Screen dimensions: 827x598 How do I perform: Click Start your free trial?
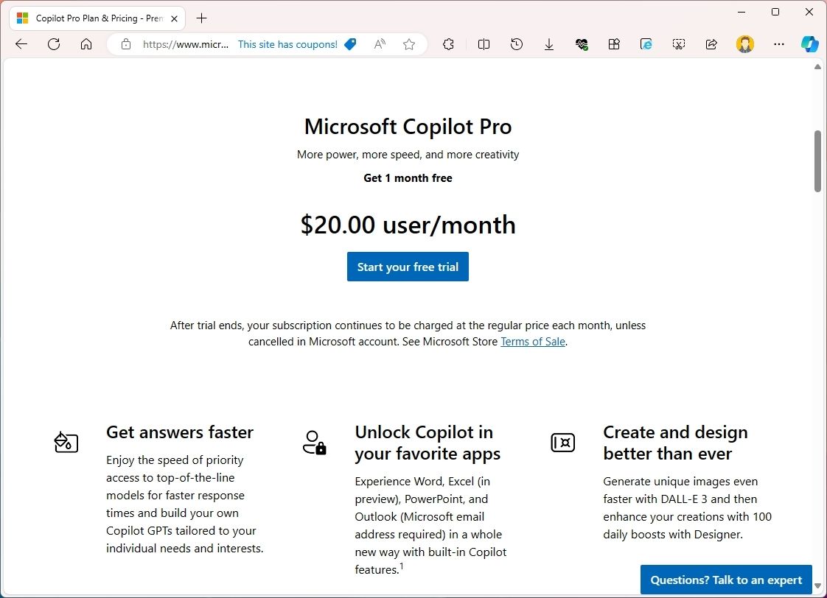click(x=408, y=267)
